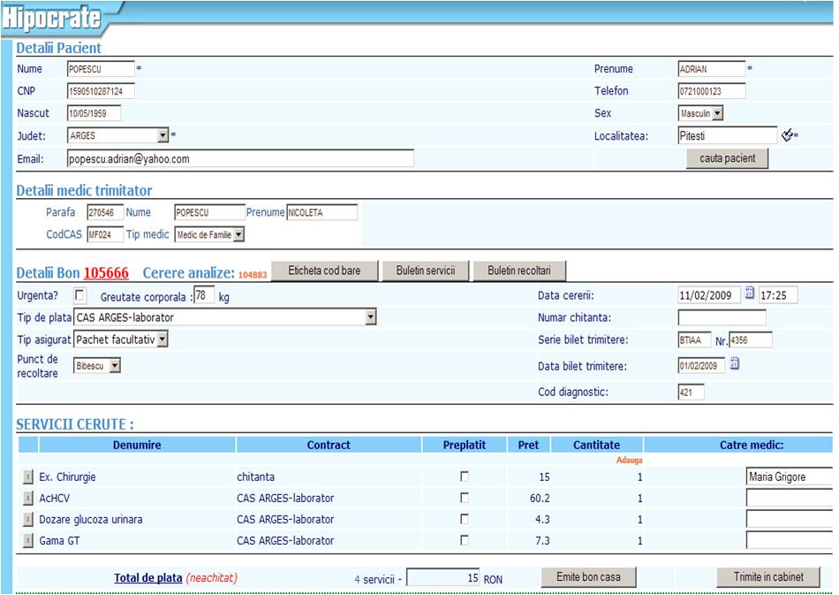Click Catre medic field for Gama GT
The height and width of the screenshot is (595, 839).
790,540
